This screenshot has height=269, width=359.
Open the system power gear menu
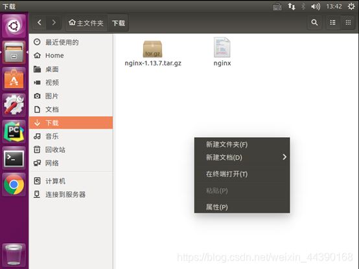351,6
